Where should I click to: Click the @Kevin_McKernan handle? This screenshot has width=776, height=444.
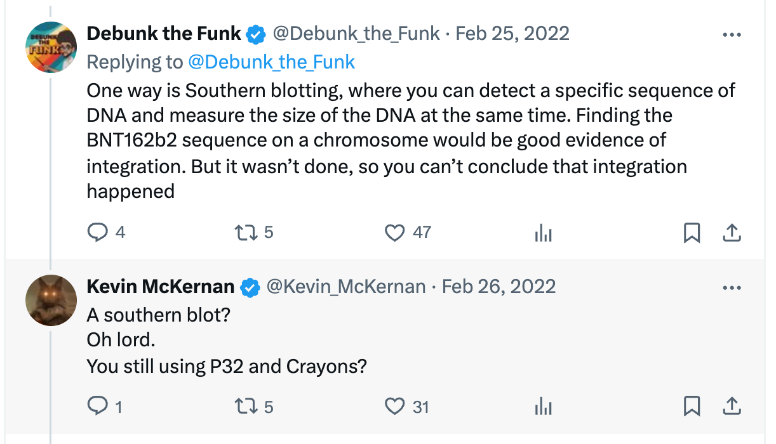[x=345, y=287]
